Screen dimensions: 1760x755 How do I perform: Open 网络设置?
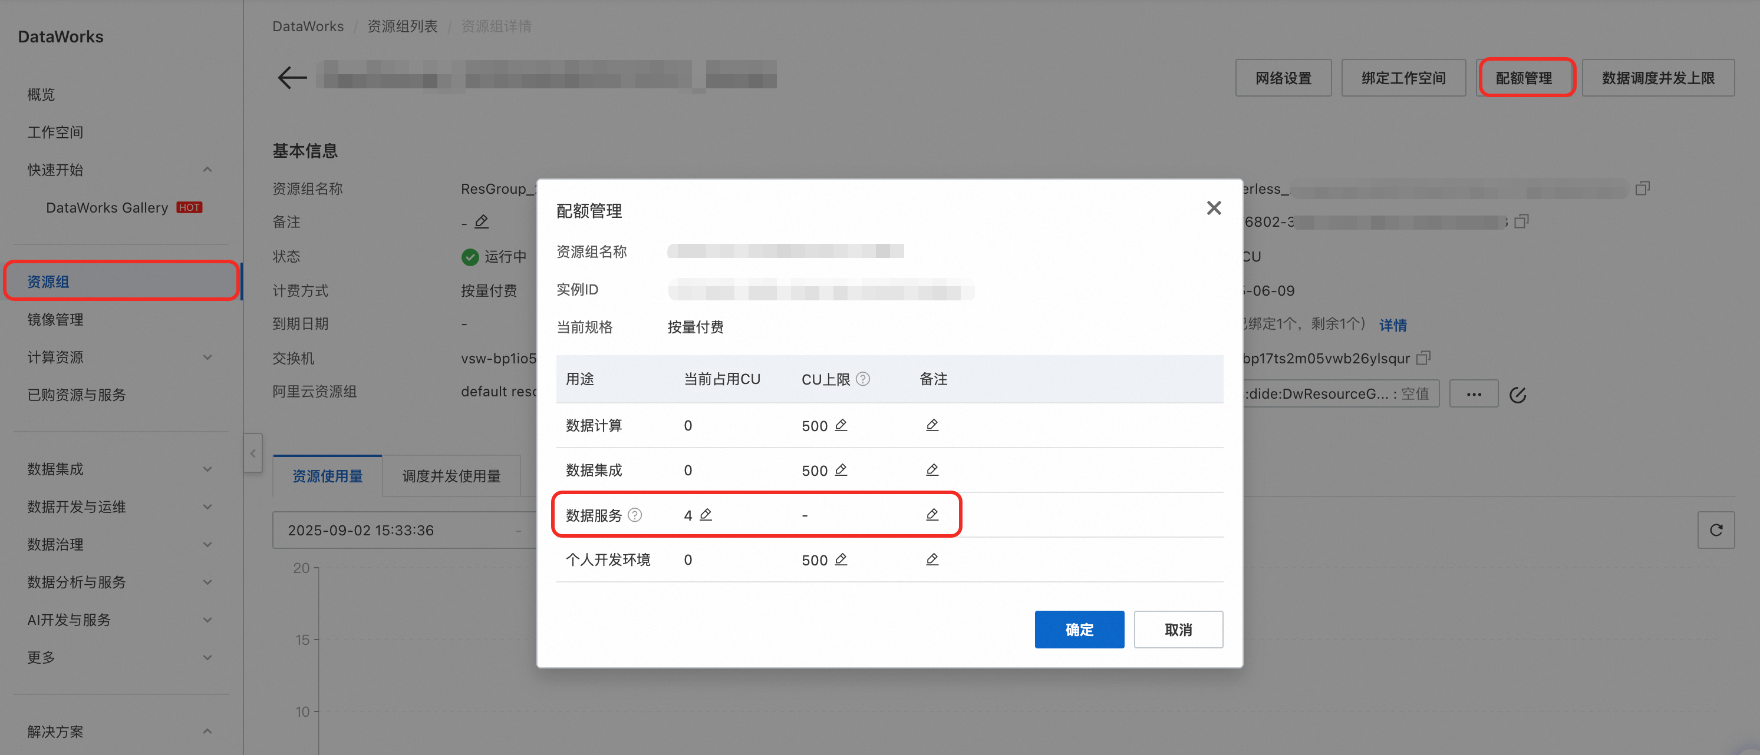pyautogui.click(x=1283, y=78)
